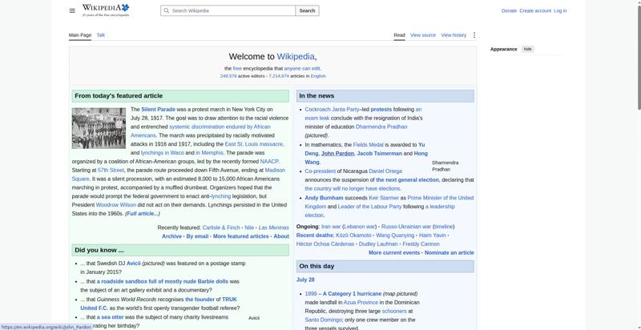This screenshot has height=330, width=641.
Task: Switch to the Talk tab
Action: pyautogui.click(x=101, y=35)
